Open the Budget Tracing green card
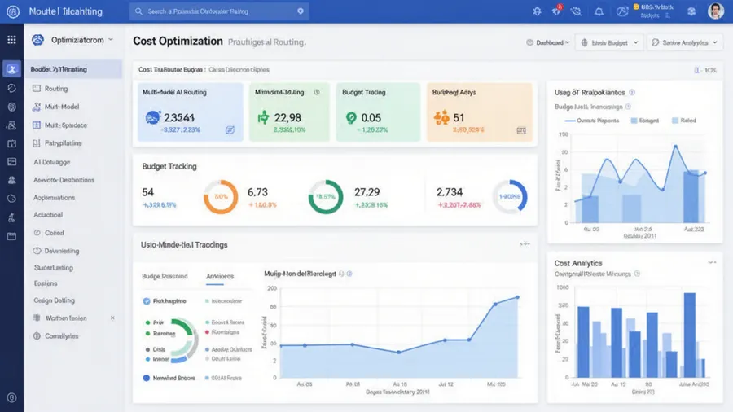This screenshot has width=733, height=412. (x=378, y=112)
